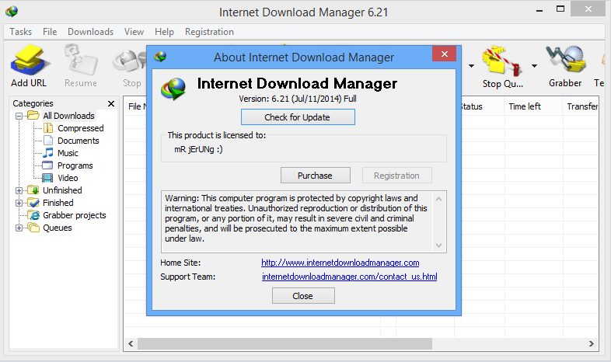Open the Downloads menu
This screenshot has height=362, width=611.
(91, 32)
